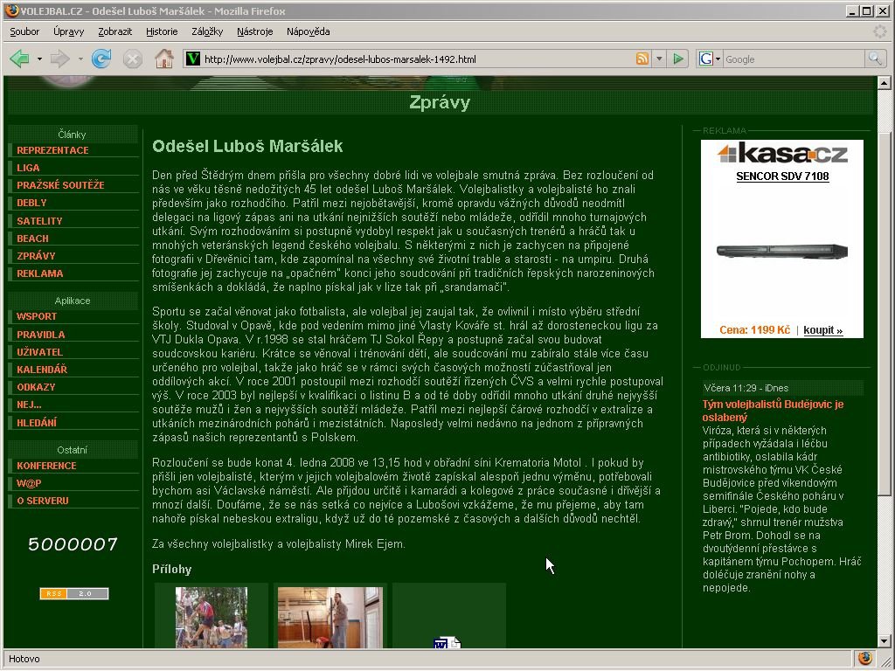Click the Hotovo status bar text
The height and width of the screenshot is (671, 895).
(x=24, y=659)
